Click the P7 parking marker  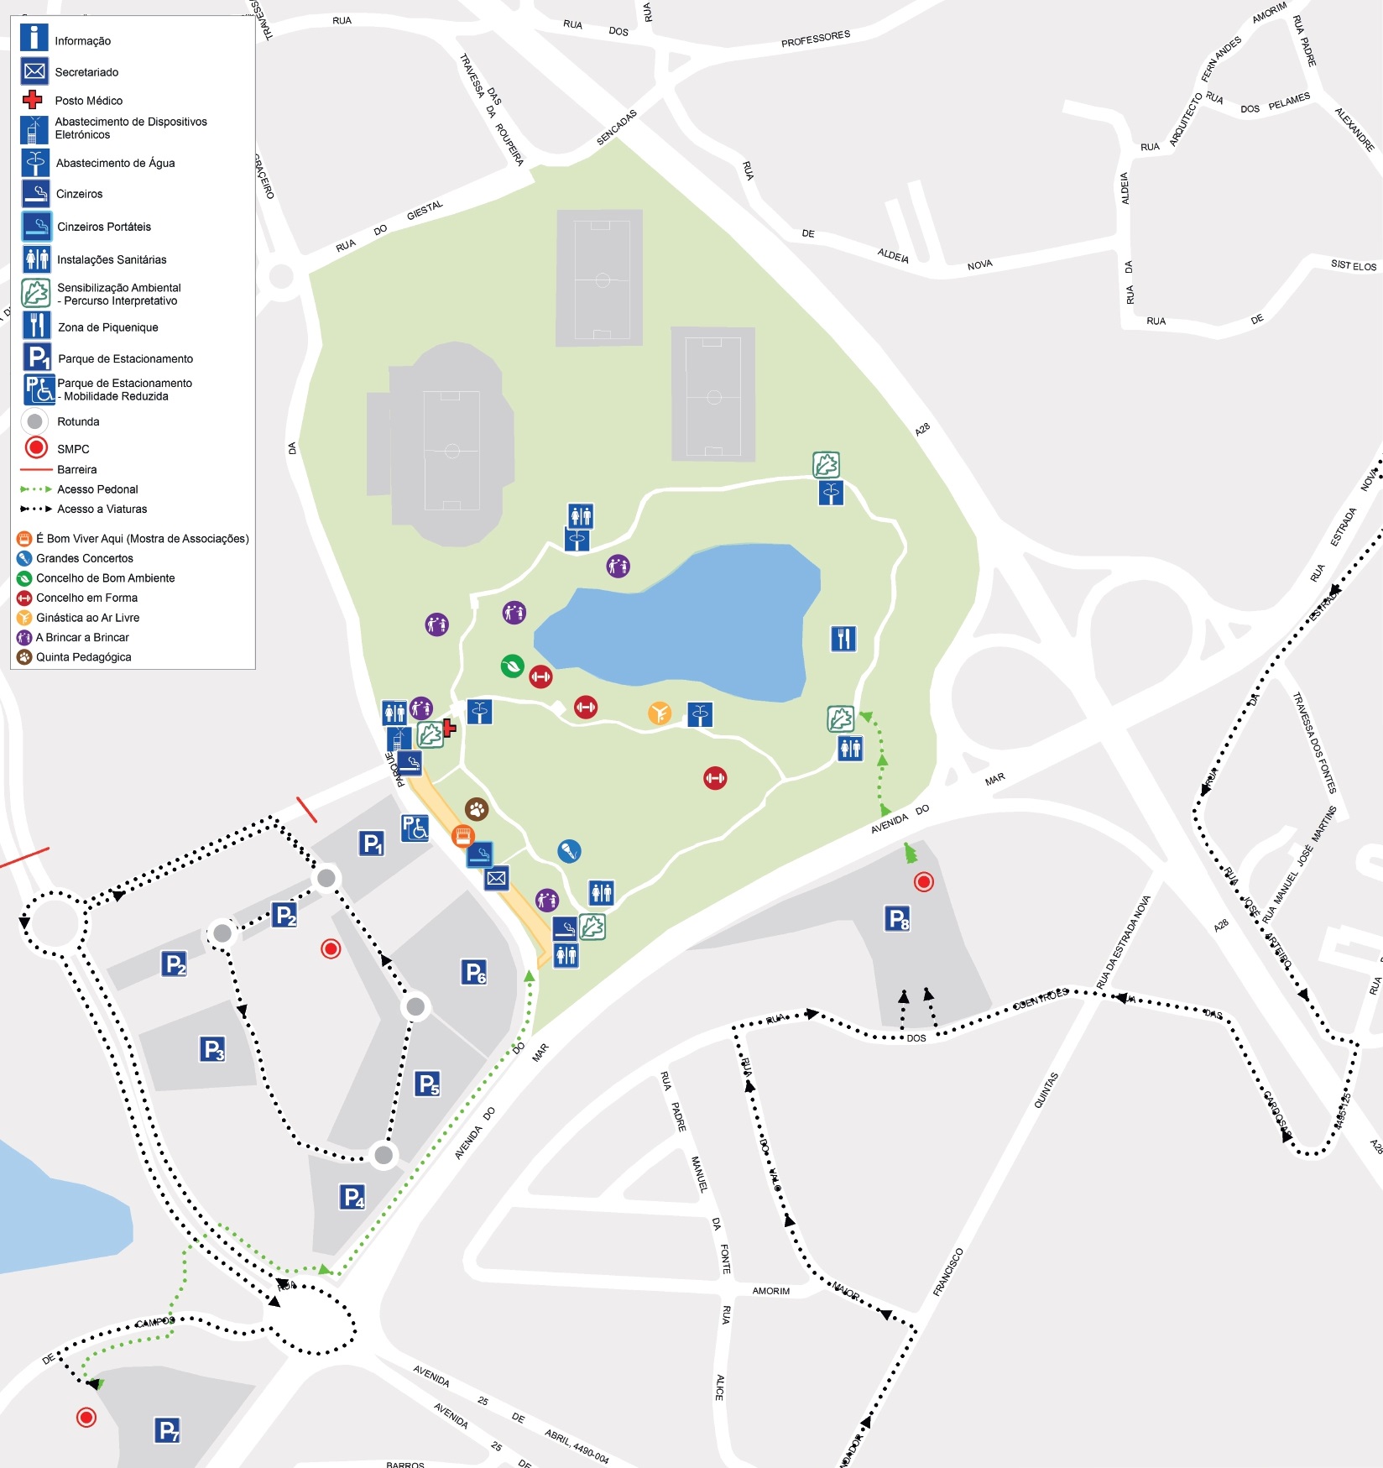pos(167,1430)
